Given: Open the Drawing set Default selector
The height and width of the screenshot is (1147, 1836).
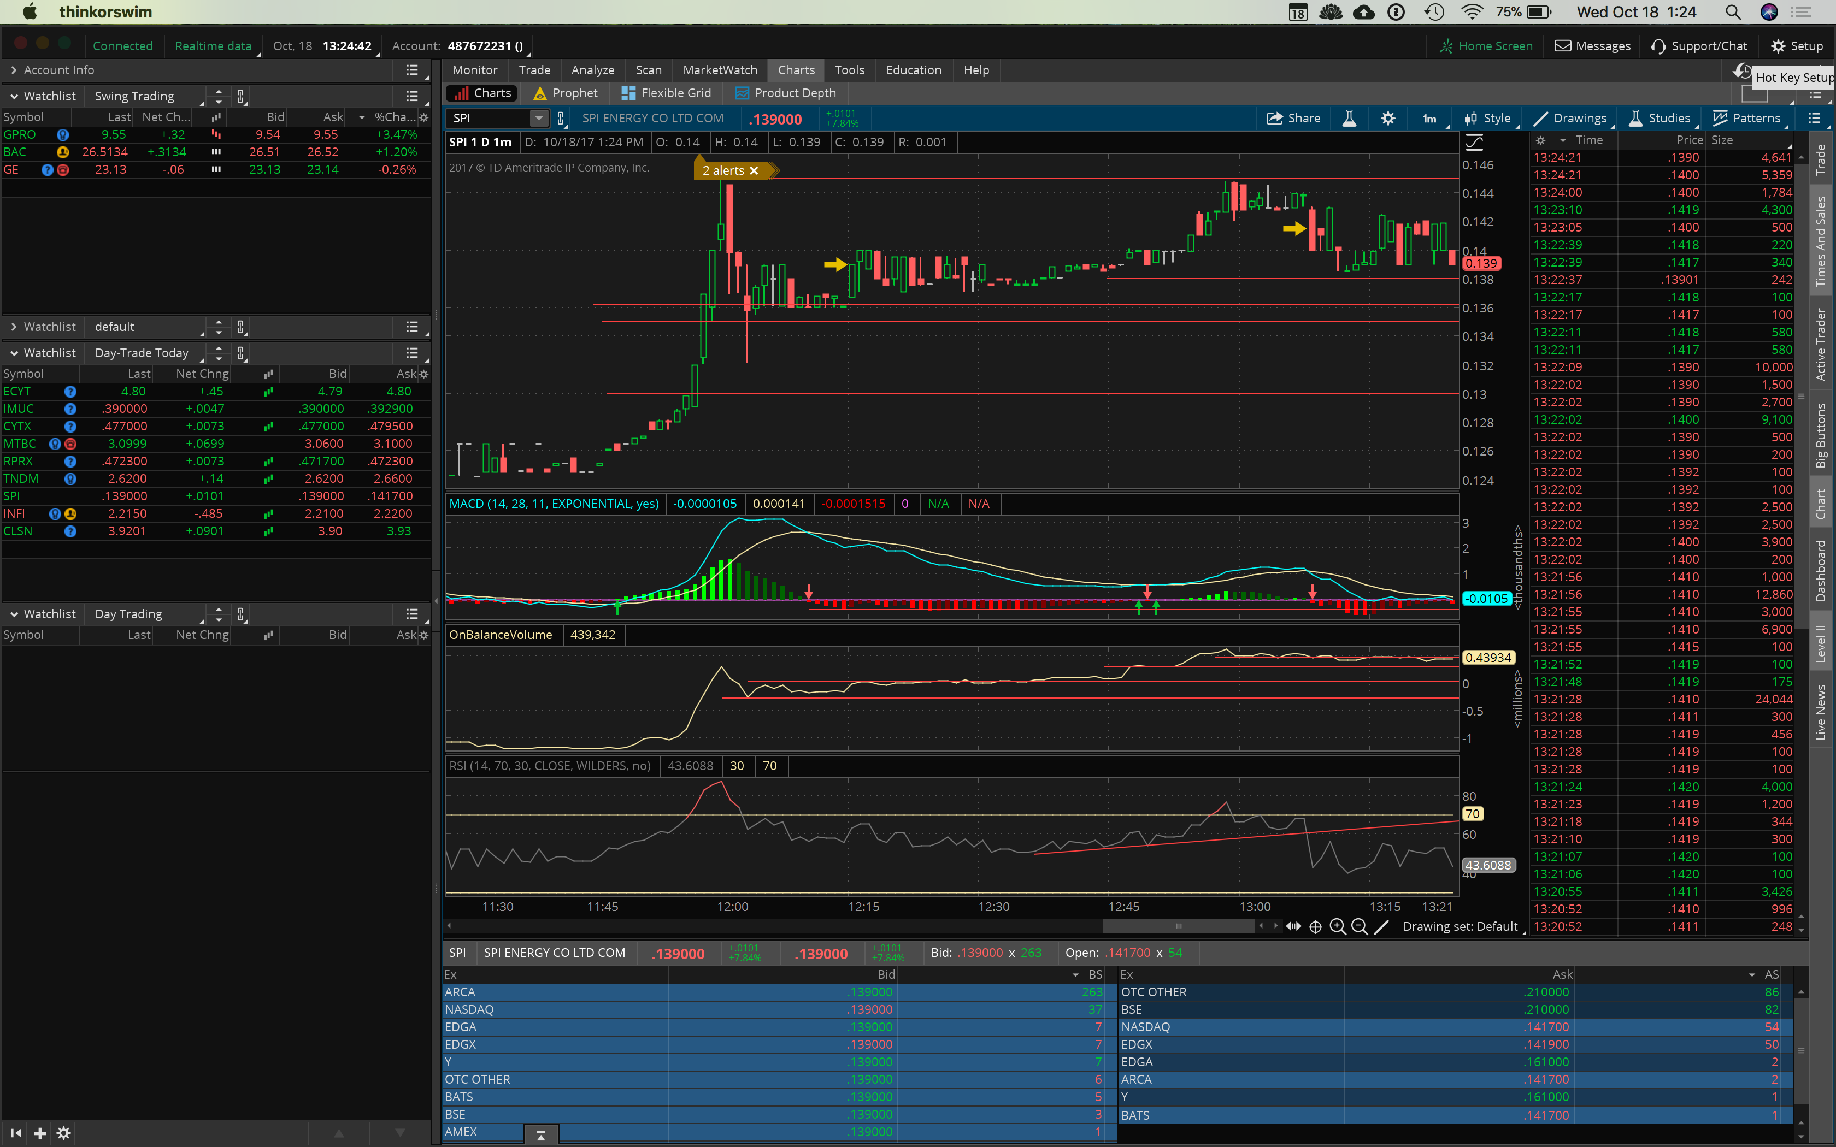Looking at the screenshot, I should pos(1461,926).
